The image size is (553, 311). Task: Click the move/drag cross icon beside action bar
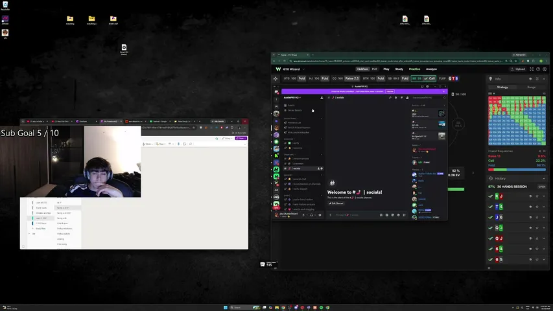click(276, 78)
